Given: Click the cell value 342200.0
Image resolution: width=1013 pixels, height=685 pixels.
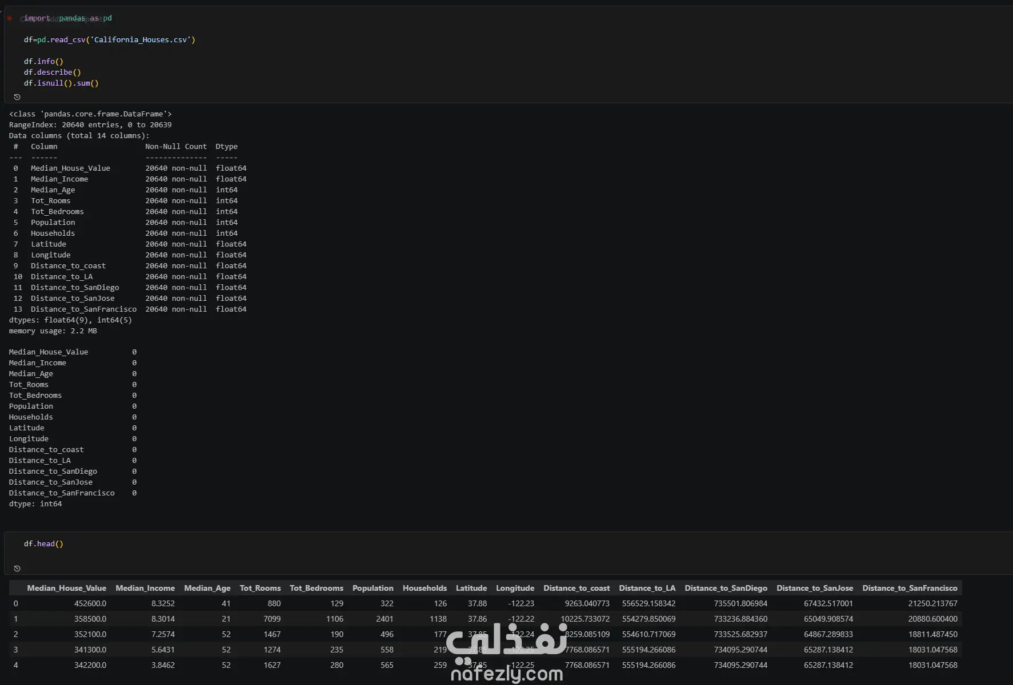Looking at the screenshot, I should pyautogui.click(x=90, y=665).
